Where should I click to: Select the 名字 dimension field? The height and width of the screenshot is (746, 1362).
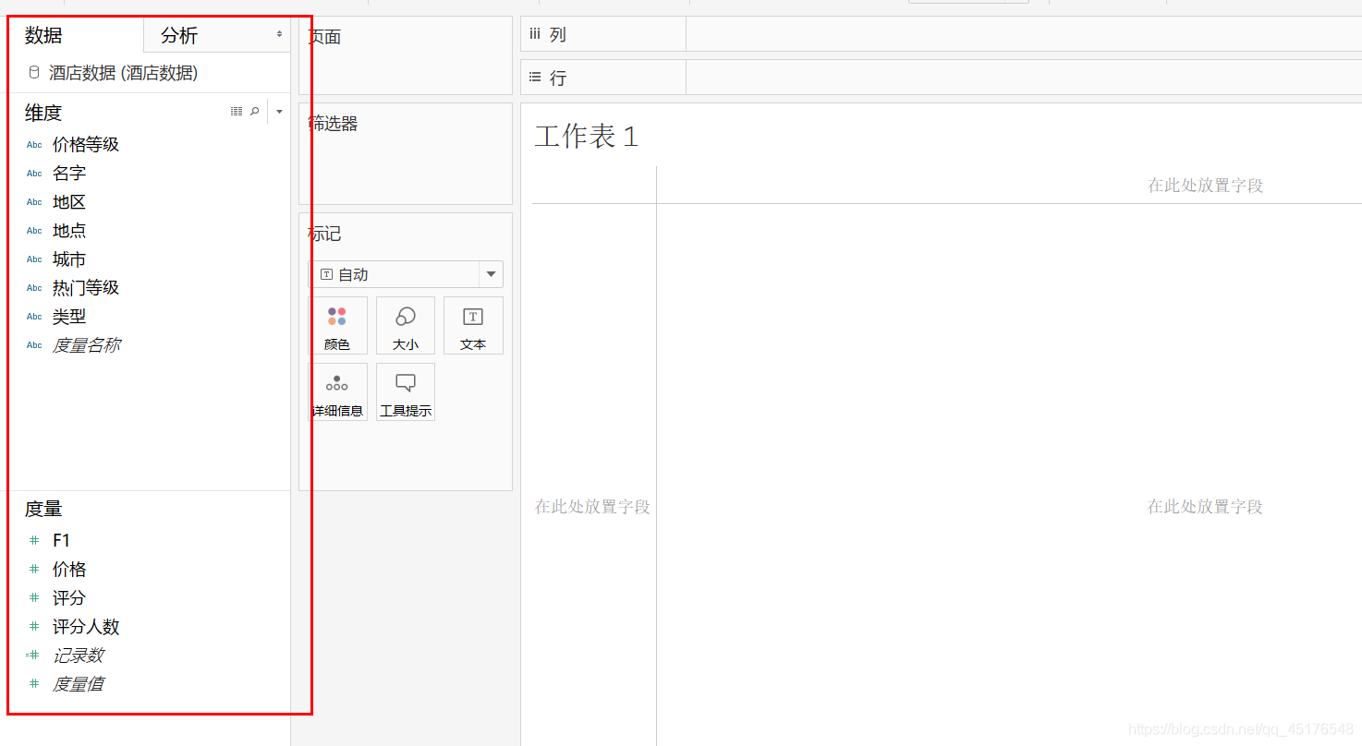tap(69, 173)
